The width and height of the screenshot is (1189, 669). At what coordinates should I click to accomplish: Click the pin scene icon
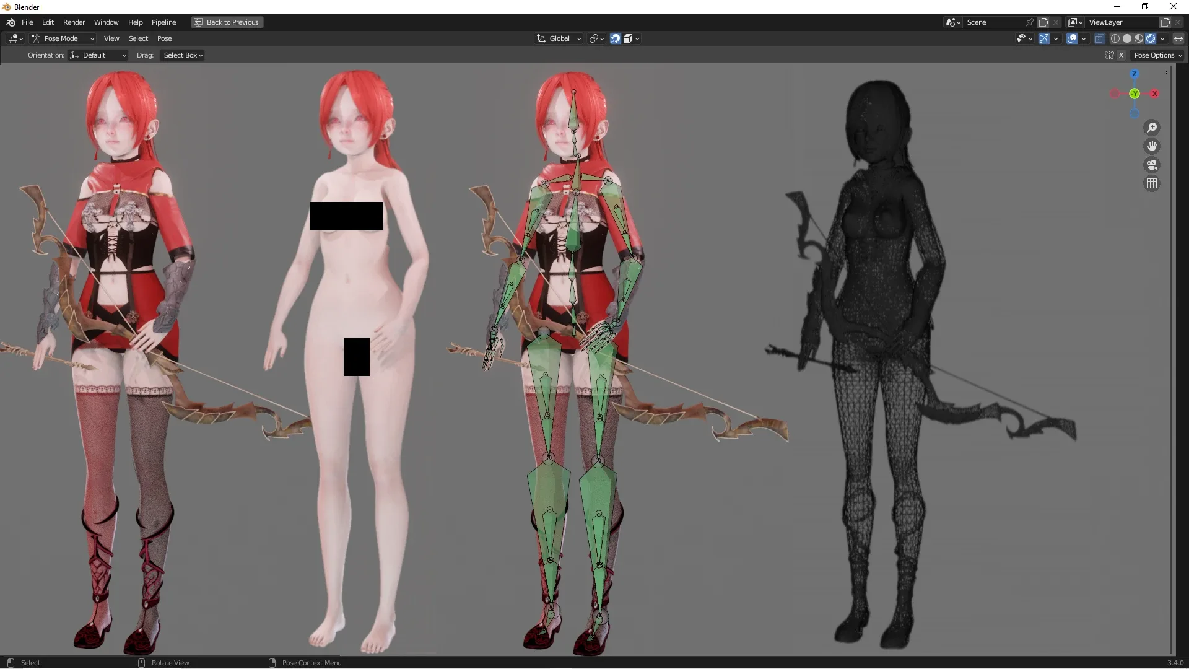(x=1030, y=22)
